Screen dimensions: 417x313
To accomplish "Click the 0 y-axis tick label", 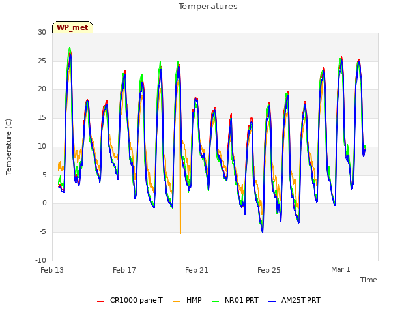I will pyautogui.click(x=44, y=203).
